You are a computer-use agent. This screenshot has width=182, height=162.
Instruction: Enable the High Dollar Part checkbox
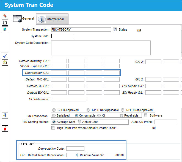[53, 128]
